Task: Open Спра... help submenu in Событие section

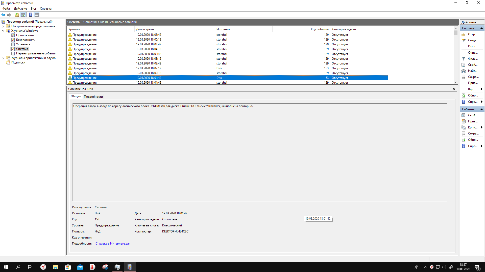Action: [x=472, y=146]
